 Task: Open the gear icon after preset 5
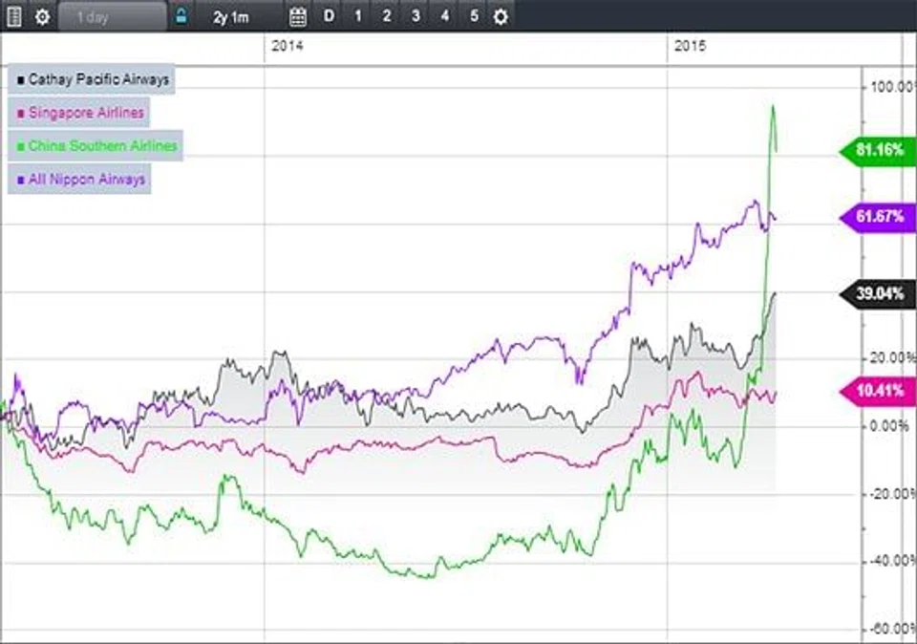(x=501, y=17)
